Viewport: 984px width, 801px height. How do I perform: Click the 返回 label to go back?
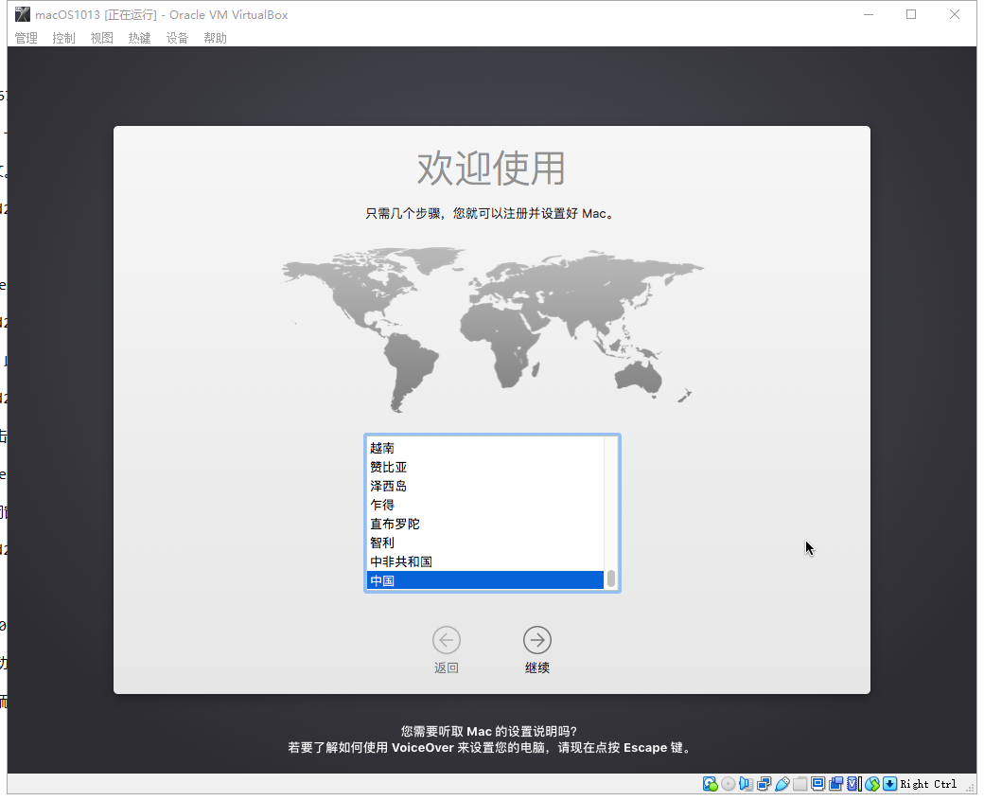pyautogui.click(x=447, y=667)
